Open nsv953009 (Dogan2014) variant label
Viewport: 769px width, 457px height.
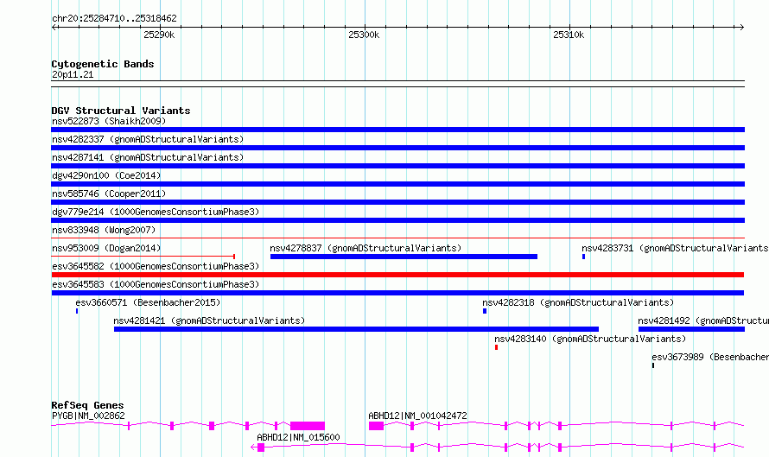click(106, 248)
